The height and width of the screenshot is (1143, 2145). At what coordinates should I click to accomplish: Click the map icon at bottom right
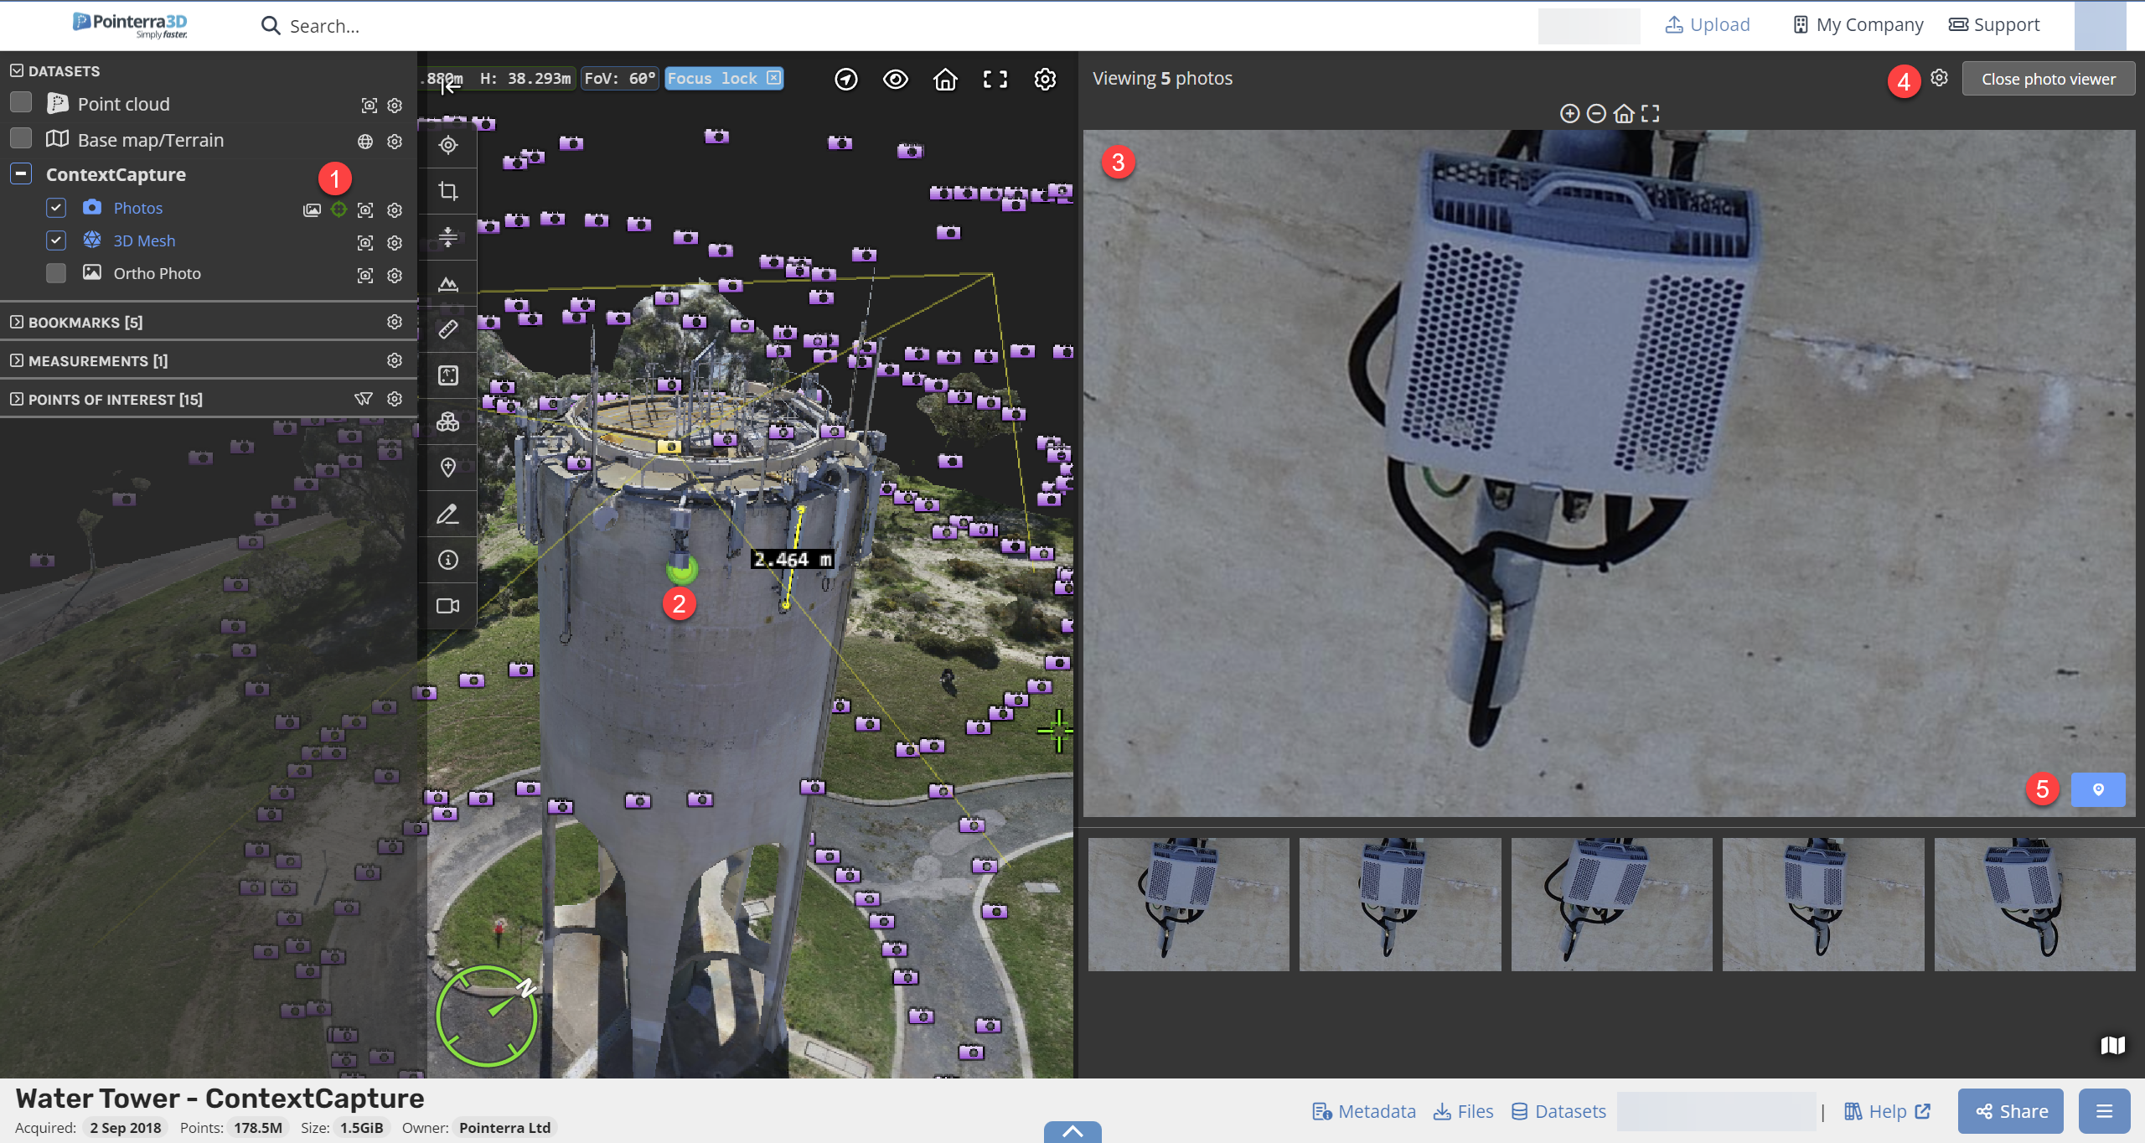click(x=2112, y=1045)
